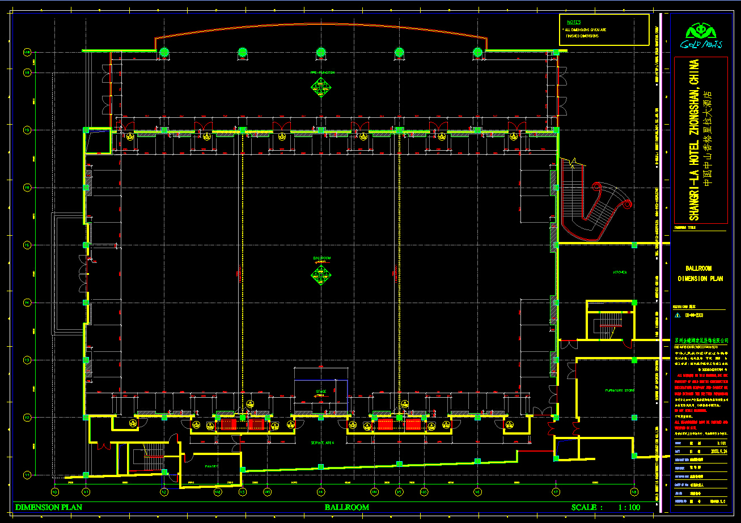Click DIMENSION PLAN in the bottom title strip
Image resolution: width=741 pixels, height=523 pixels.
click(x=49, y=508)
